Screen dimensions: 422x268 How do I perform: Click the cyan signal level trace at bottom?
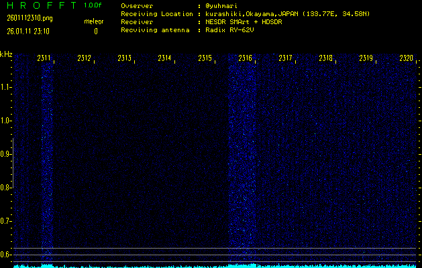click(211, 265)
